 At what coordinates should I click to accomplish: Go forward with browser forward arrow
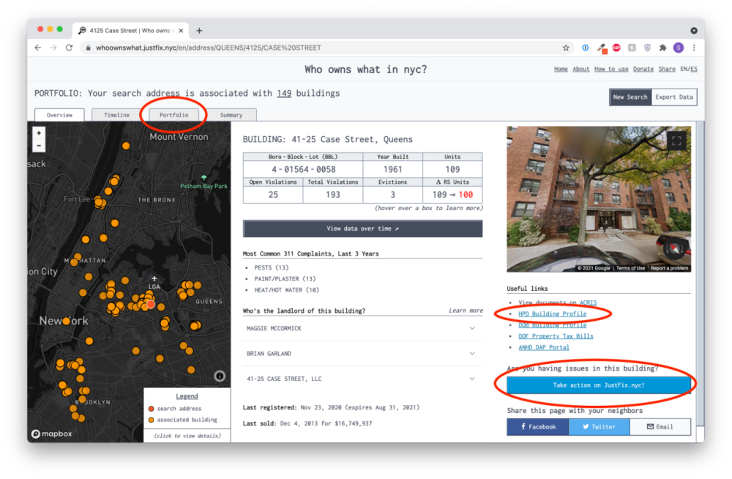[53, 48]
